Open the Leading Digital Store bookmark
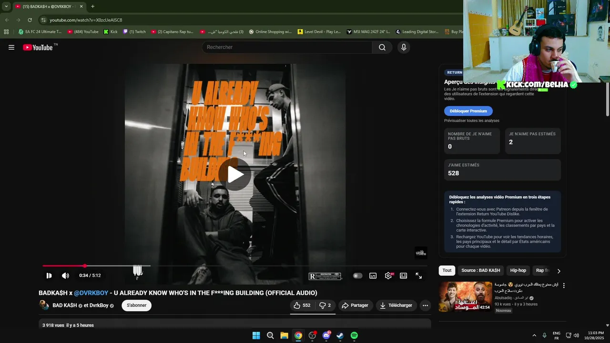The image size is (610, 343). tap(417, 32)
